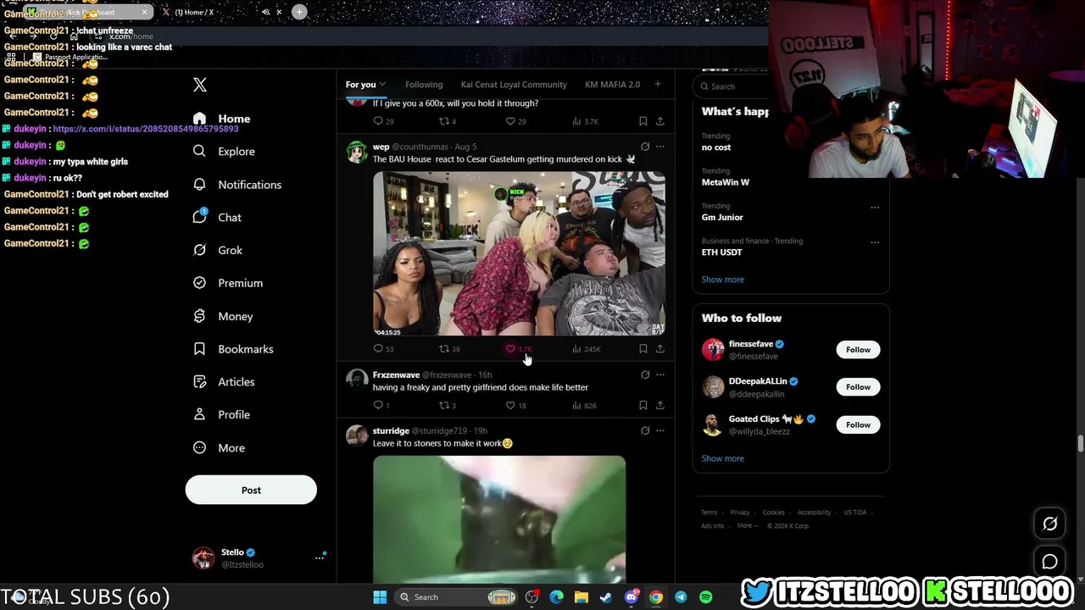
Task: Switch to the Following timeline tab
Action: tap(424, 85)
